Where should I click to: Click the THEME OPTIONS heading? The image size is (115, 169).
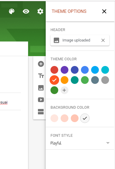point(69,11)
